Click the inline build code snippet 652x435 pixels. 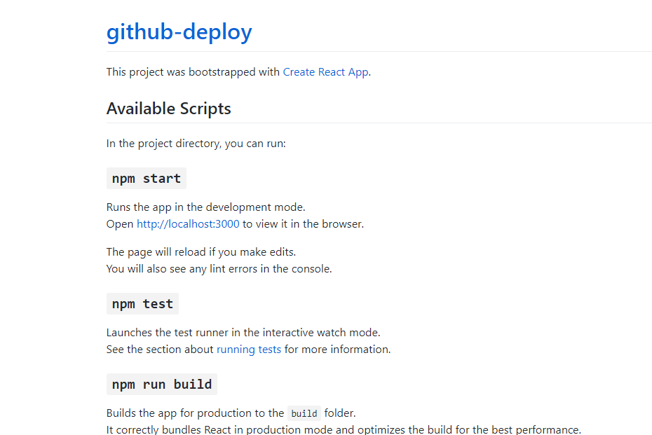(x=304, y=413)
